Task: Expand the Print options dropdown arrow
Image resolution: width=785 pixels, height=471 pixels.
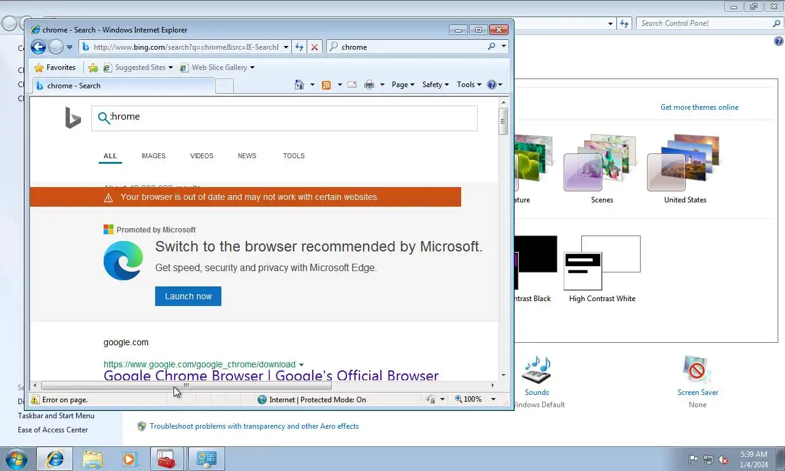Action: [382, 85]
